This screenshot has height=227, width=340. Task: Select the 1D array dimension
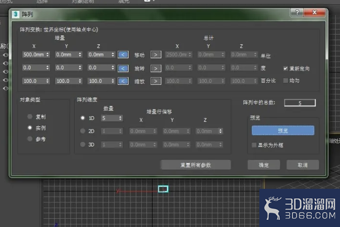pyautogui.click(x=83, y=118)
